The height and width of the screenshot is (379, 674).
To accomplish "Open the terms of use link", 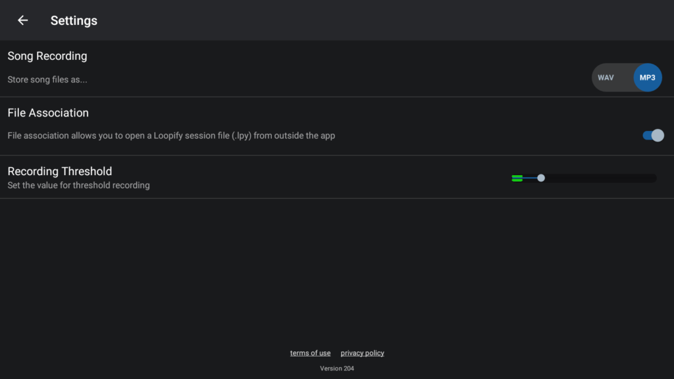I will [310, 353].
